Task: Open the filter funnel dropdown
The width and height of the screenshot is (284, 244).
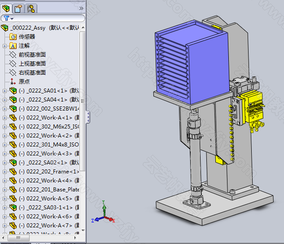Action: 9,18
